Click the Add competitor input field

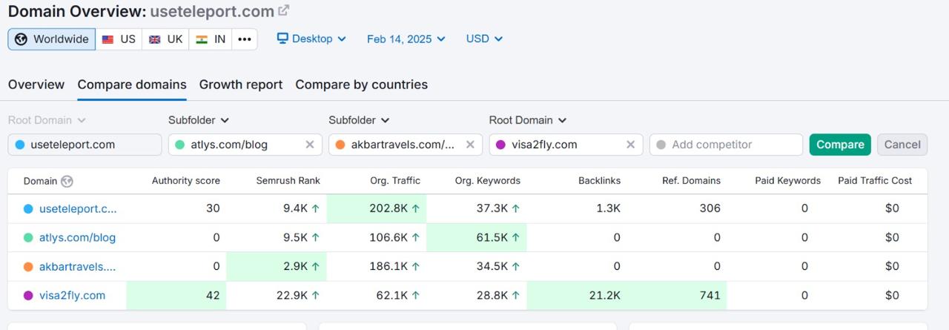point(726,145)
